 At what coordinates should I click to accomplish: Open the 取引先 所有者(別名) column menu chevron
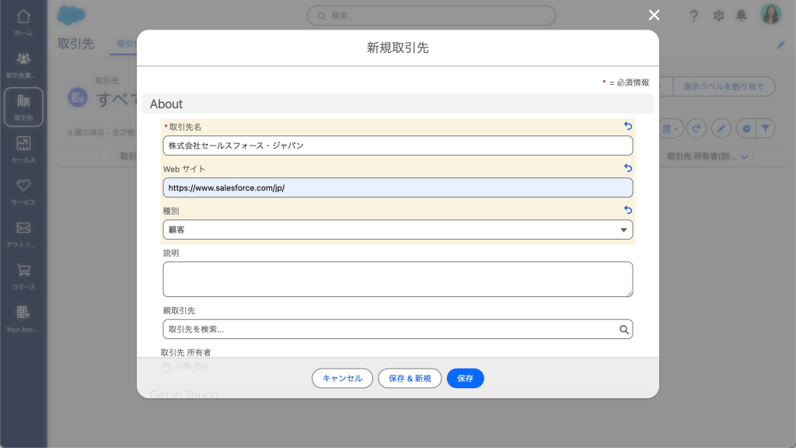745,157
